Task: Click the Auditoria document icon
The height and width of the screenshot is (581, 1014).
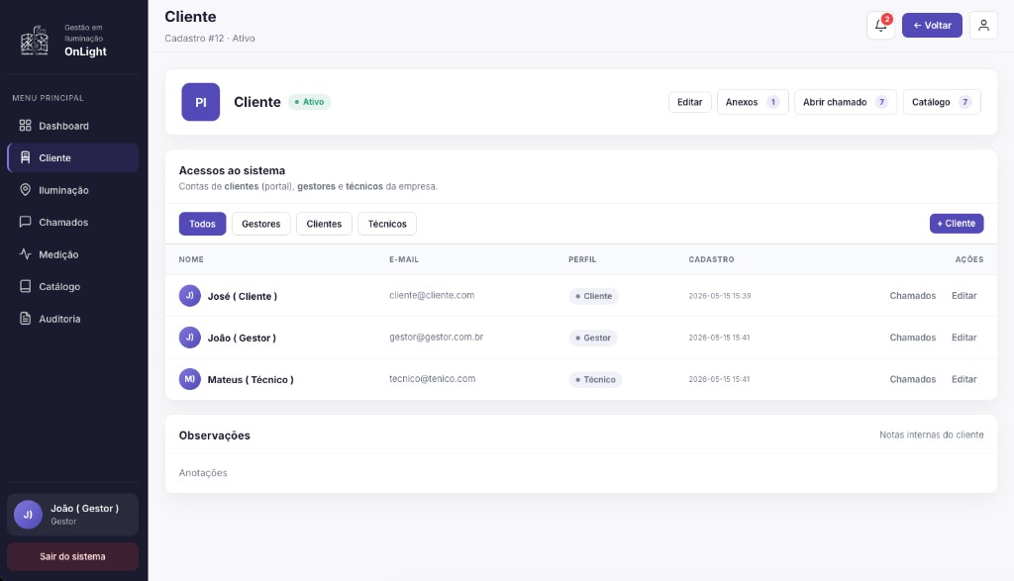Action: click(25, 318)
